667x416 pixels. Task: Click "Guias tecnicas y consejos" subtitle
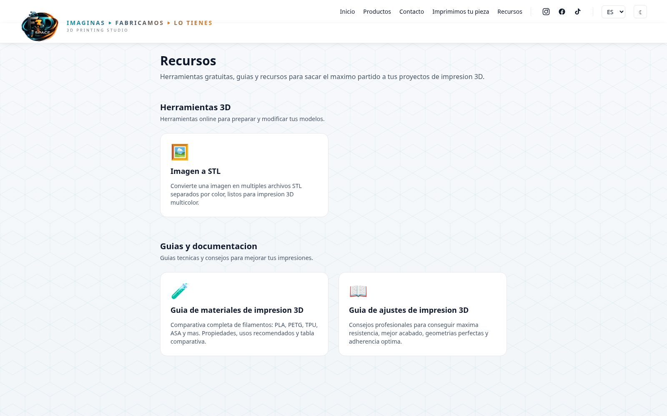tap(236, 258)
